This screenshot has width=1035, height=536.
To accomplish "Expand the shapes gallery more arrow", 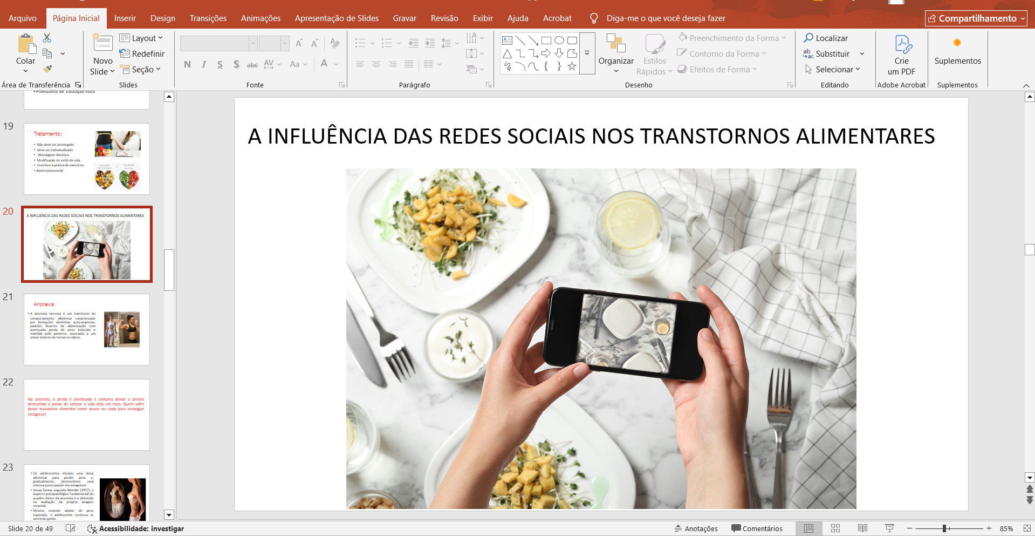I will pyautogui.click(x=587, y=53).
